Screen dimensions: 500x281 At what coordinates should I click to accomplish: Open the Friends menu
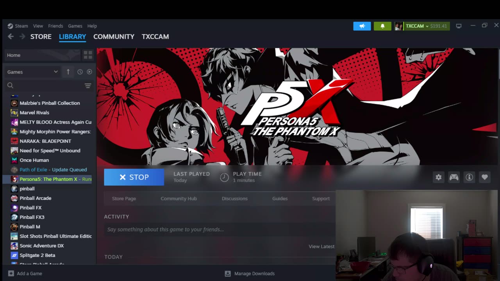coord(55,26)
